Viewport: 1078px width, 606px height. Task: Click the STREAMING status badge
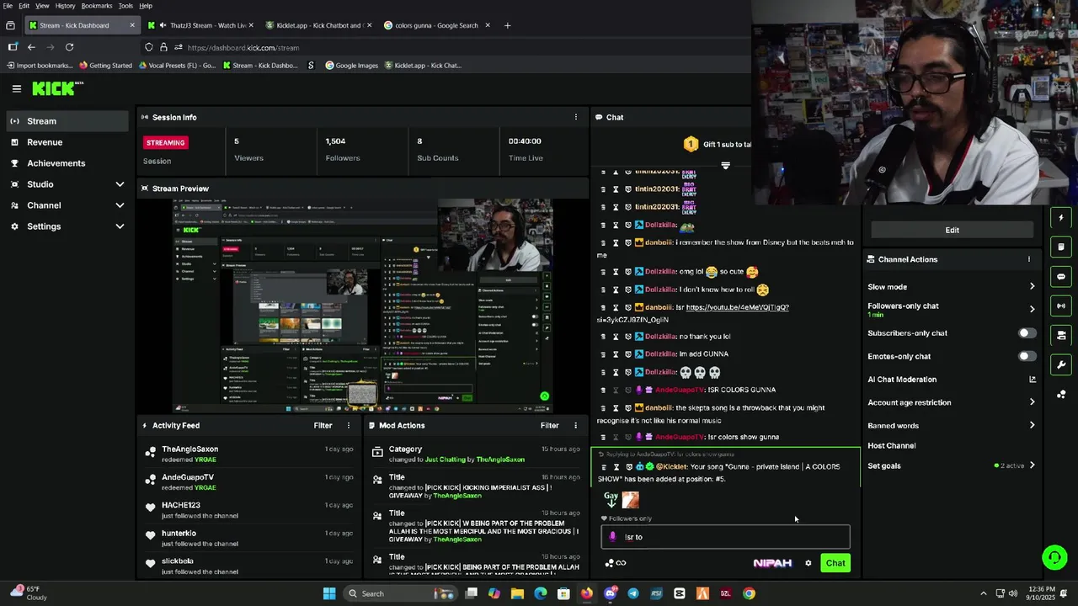[165, 142]
